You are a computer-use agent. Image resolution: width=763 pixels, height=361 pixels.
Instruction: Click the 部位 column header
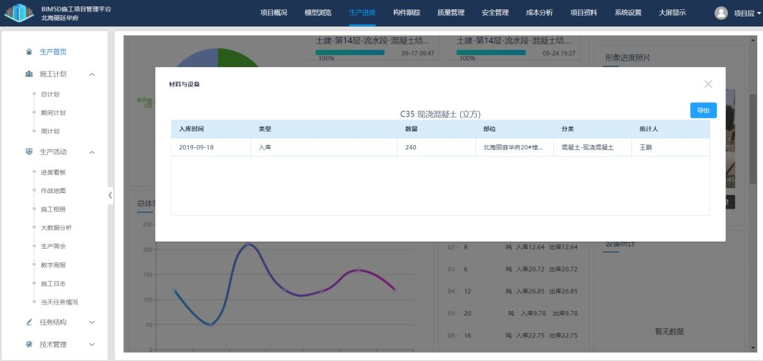(x=515, y=129)
